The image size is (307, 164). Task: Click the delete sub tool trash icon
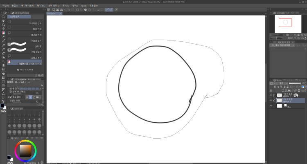42,75
